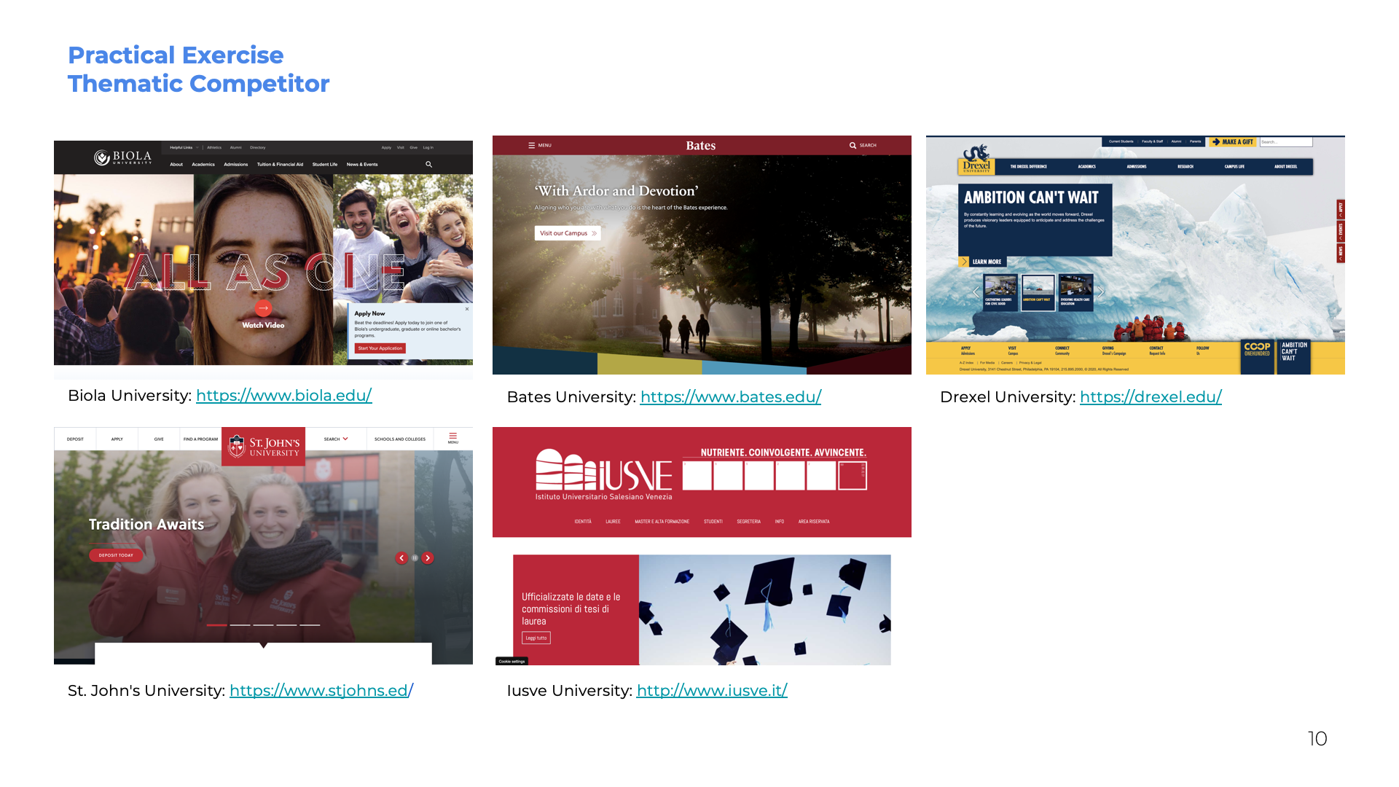Open the Bates hamburger menu icon
This screenshot has height=787, width=1399.
coord(532,146)
